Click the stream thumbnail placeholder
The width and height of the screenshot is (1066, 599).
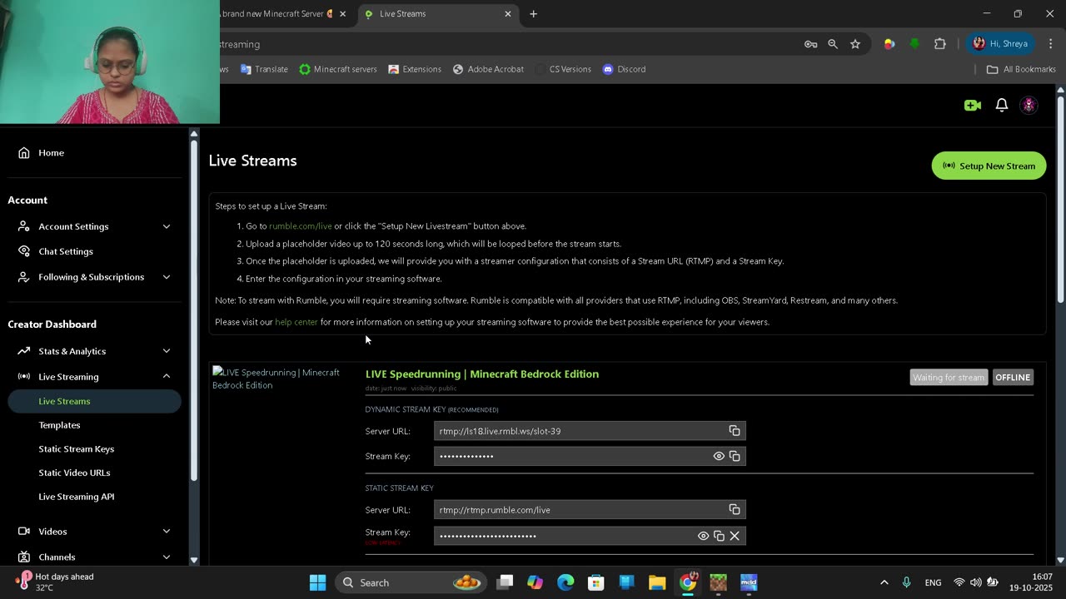click(277, 379)
